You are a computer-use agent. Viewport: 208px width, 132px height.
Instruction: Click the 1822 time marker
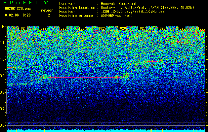click(43, 28)
